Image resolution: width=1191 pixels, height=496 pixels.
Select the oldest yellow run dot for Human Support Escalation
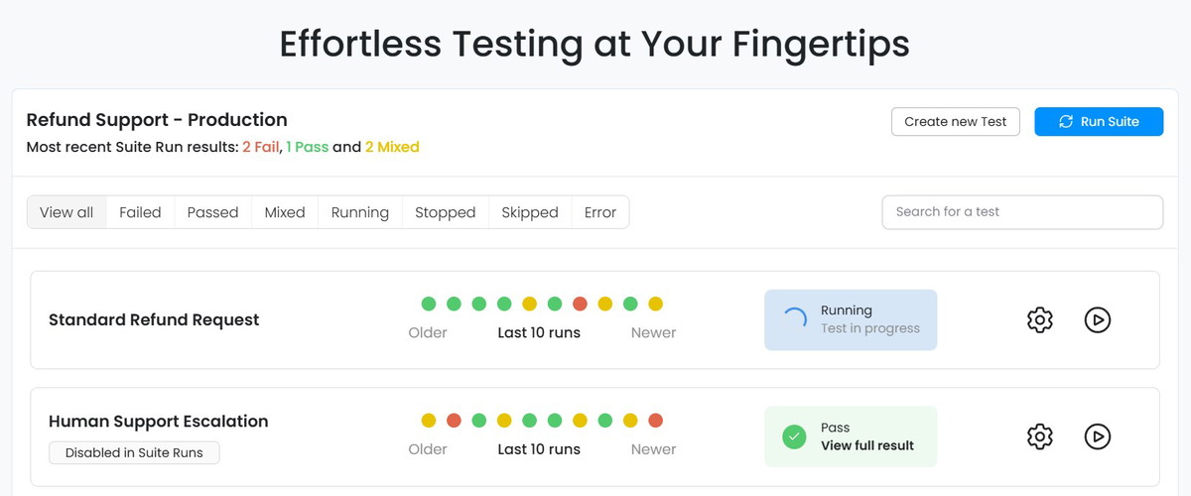click(x=429, y=420)
